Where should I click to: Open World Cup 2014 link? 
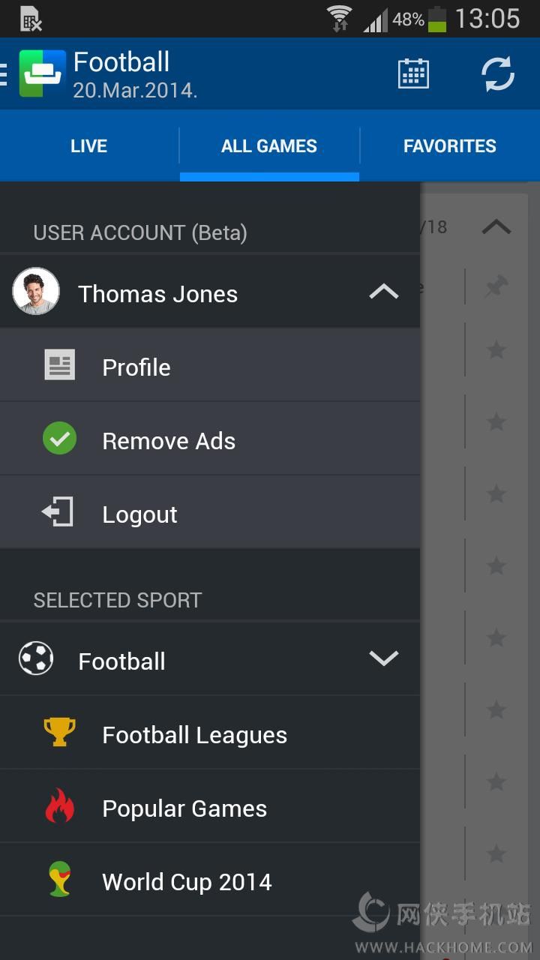[187, 882]
